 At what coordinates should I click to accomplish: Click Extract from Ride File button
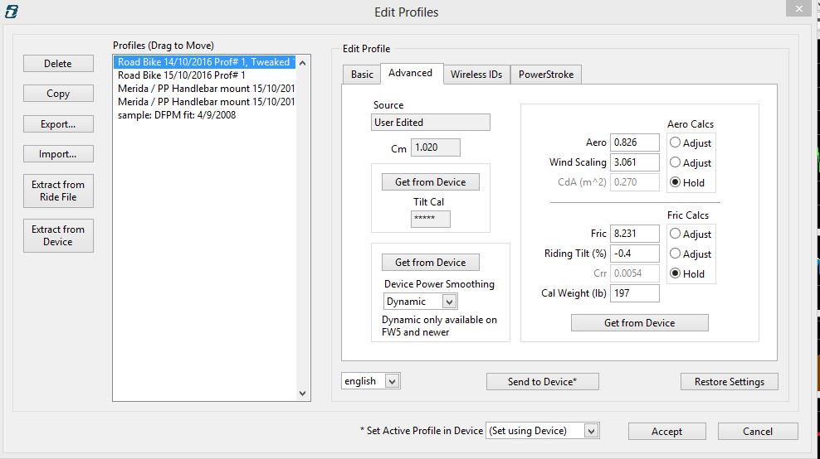point(58,191)
